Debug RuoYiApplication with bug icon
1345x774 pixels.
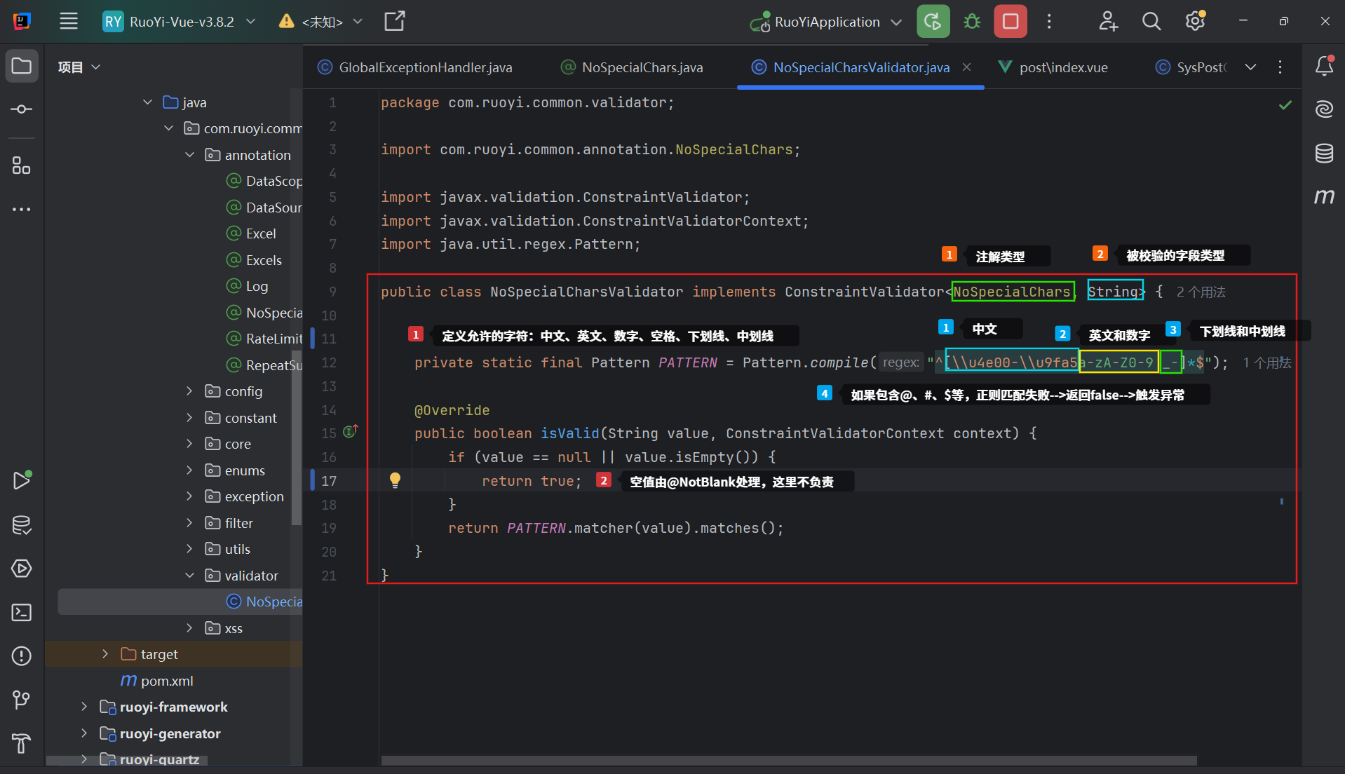[972, 21]
